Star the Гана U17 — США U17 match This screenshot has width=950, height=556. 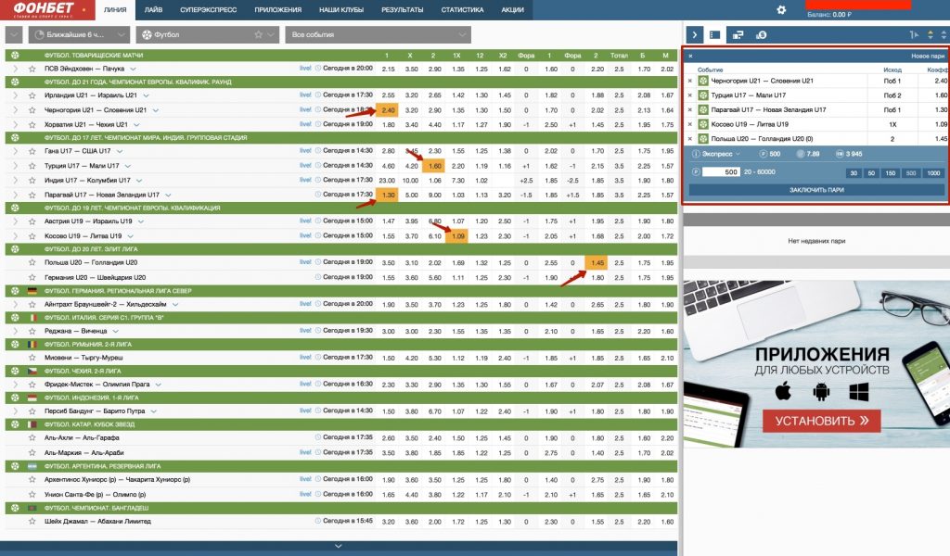tap(32, 150)
